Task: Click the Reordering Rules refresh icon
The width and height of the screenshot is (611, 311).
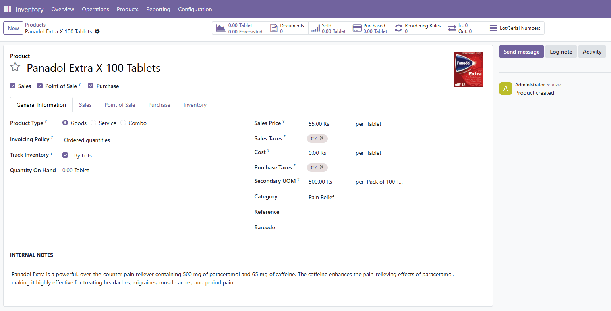Action: [x=398, y=28]
